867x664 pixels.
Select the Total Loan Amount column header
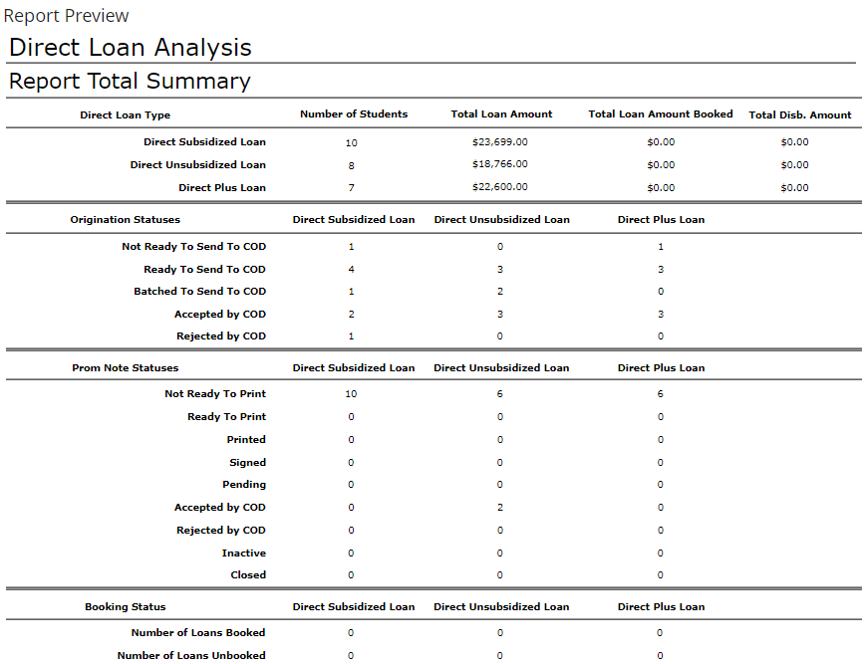coord(501,114)
